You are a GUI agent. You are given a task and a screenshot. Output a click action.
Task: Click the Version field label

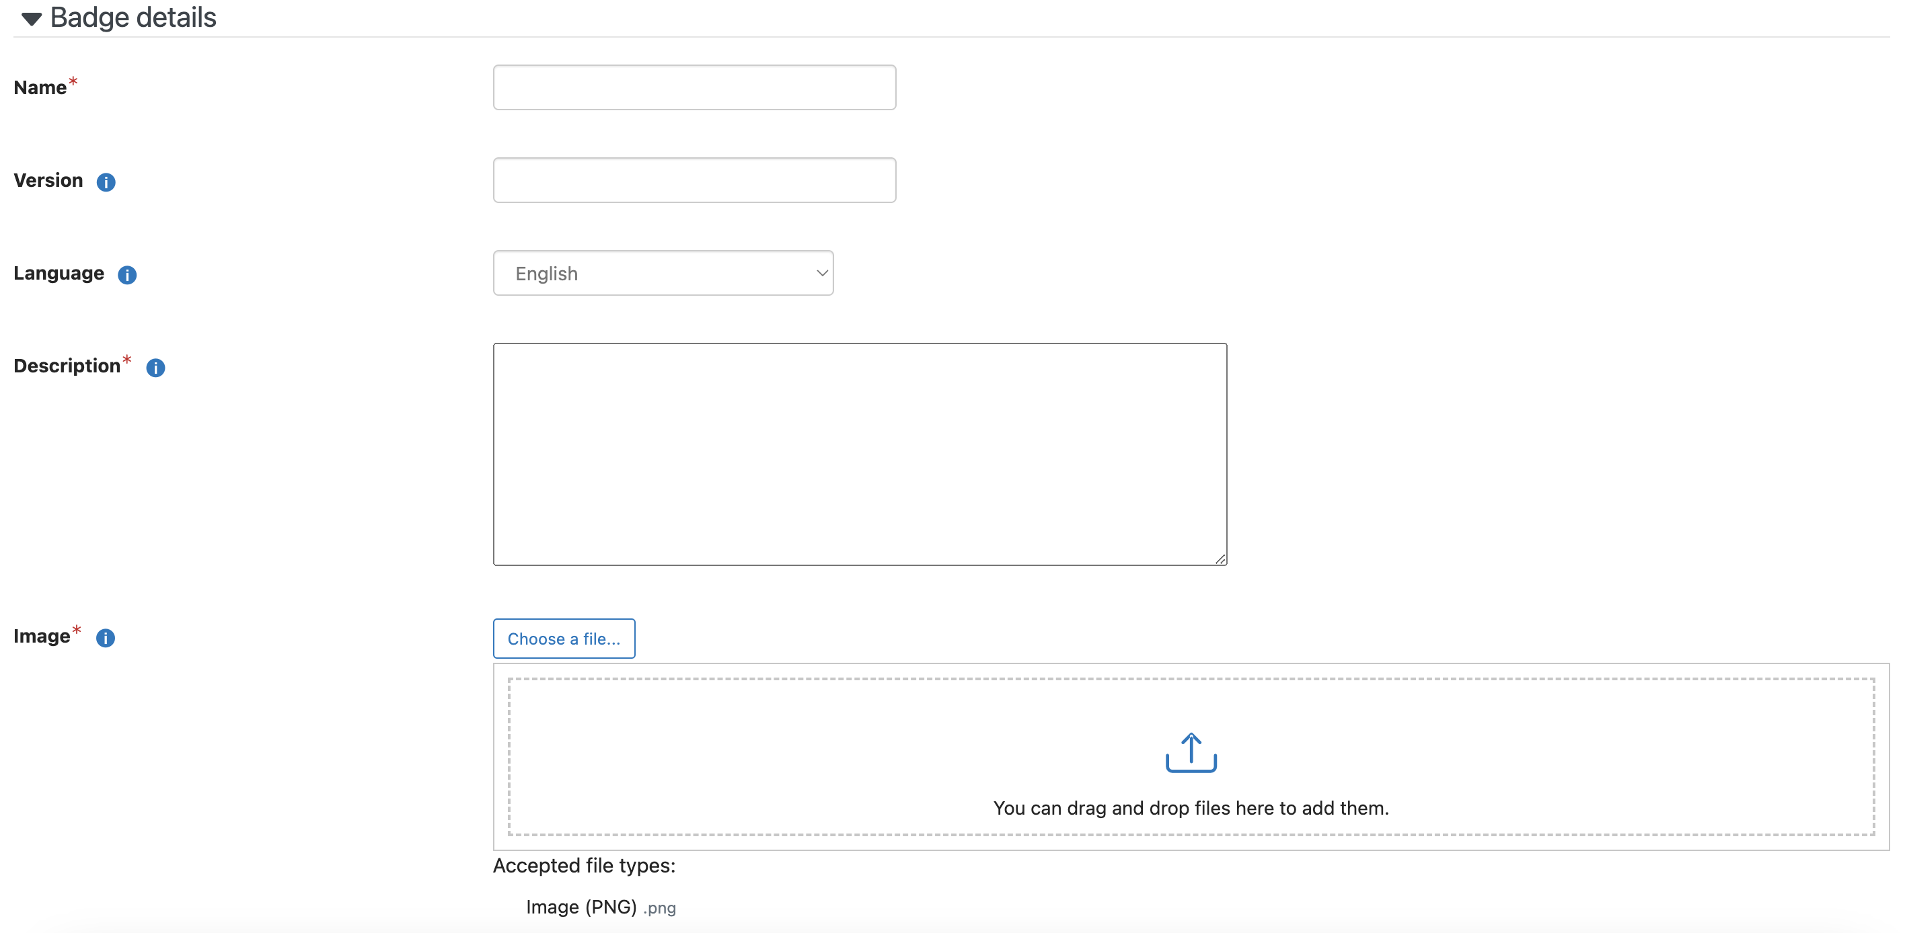coord(48,180)
